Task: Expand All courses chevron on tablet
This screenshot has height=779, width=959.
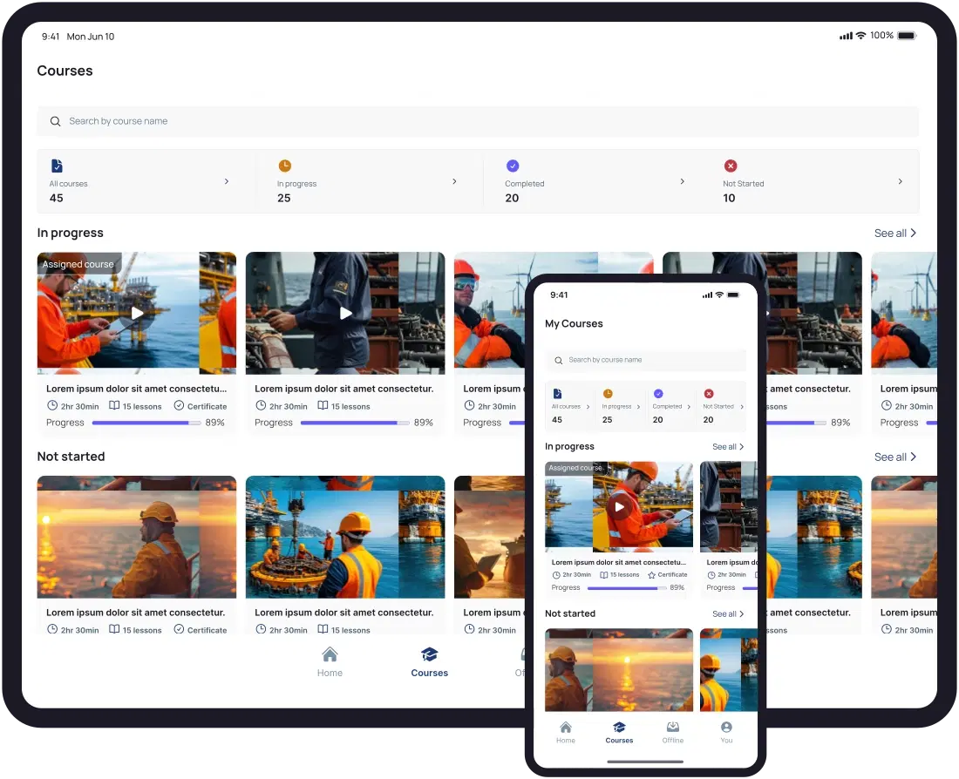Action: coord(227,181)
